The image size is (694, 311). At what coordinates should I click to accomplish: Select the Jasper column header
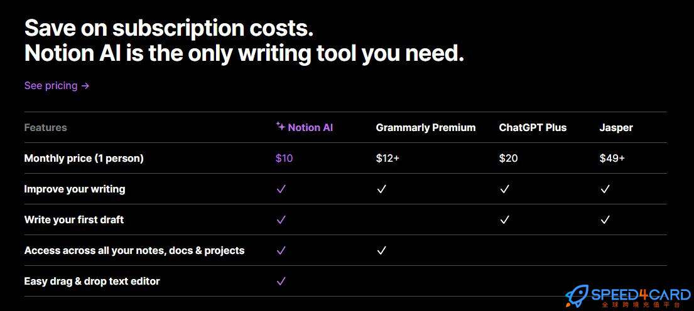click(616, 128)
